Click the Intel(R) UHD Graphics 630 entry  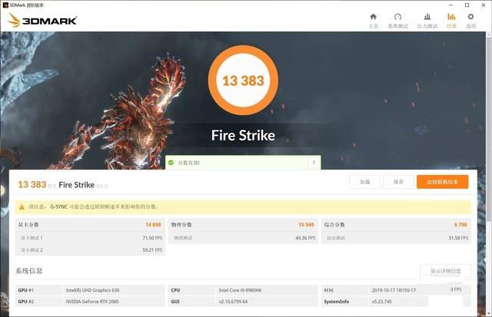tap(92, 290)
